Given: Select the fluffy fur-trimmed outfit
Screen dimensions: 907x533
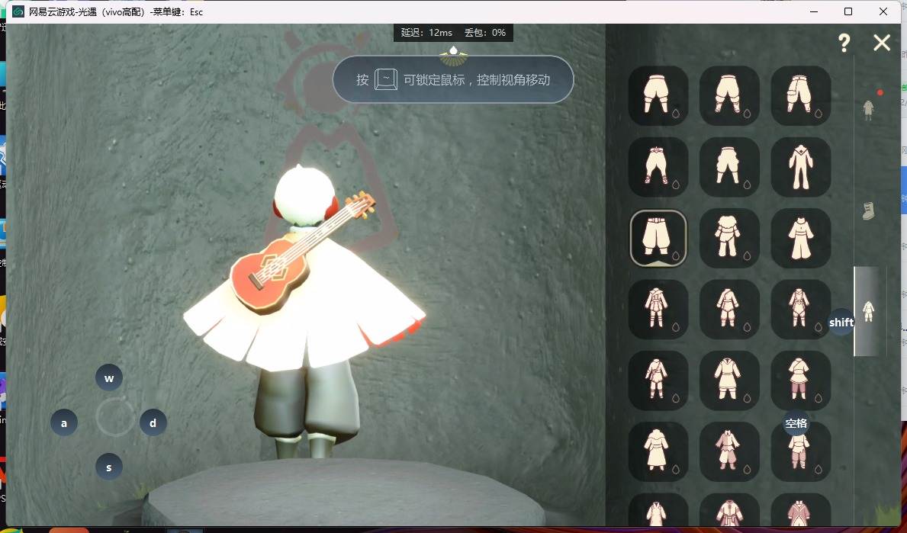Looking at the screenshot, I should pyautogui.click(x=729, y=238).
